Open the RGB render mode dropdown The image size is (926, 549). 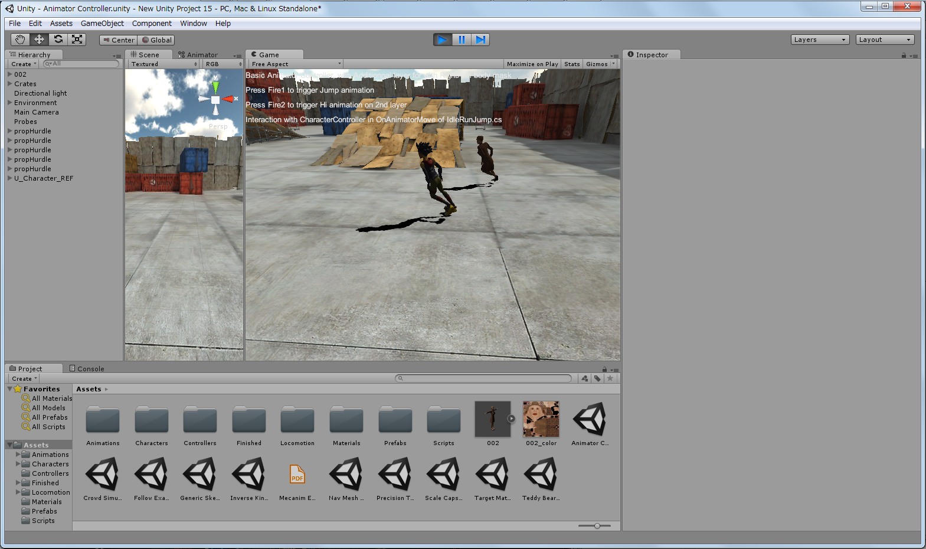[223, 64]
